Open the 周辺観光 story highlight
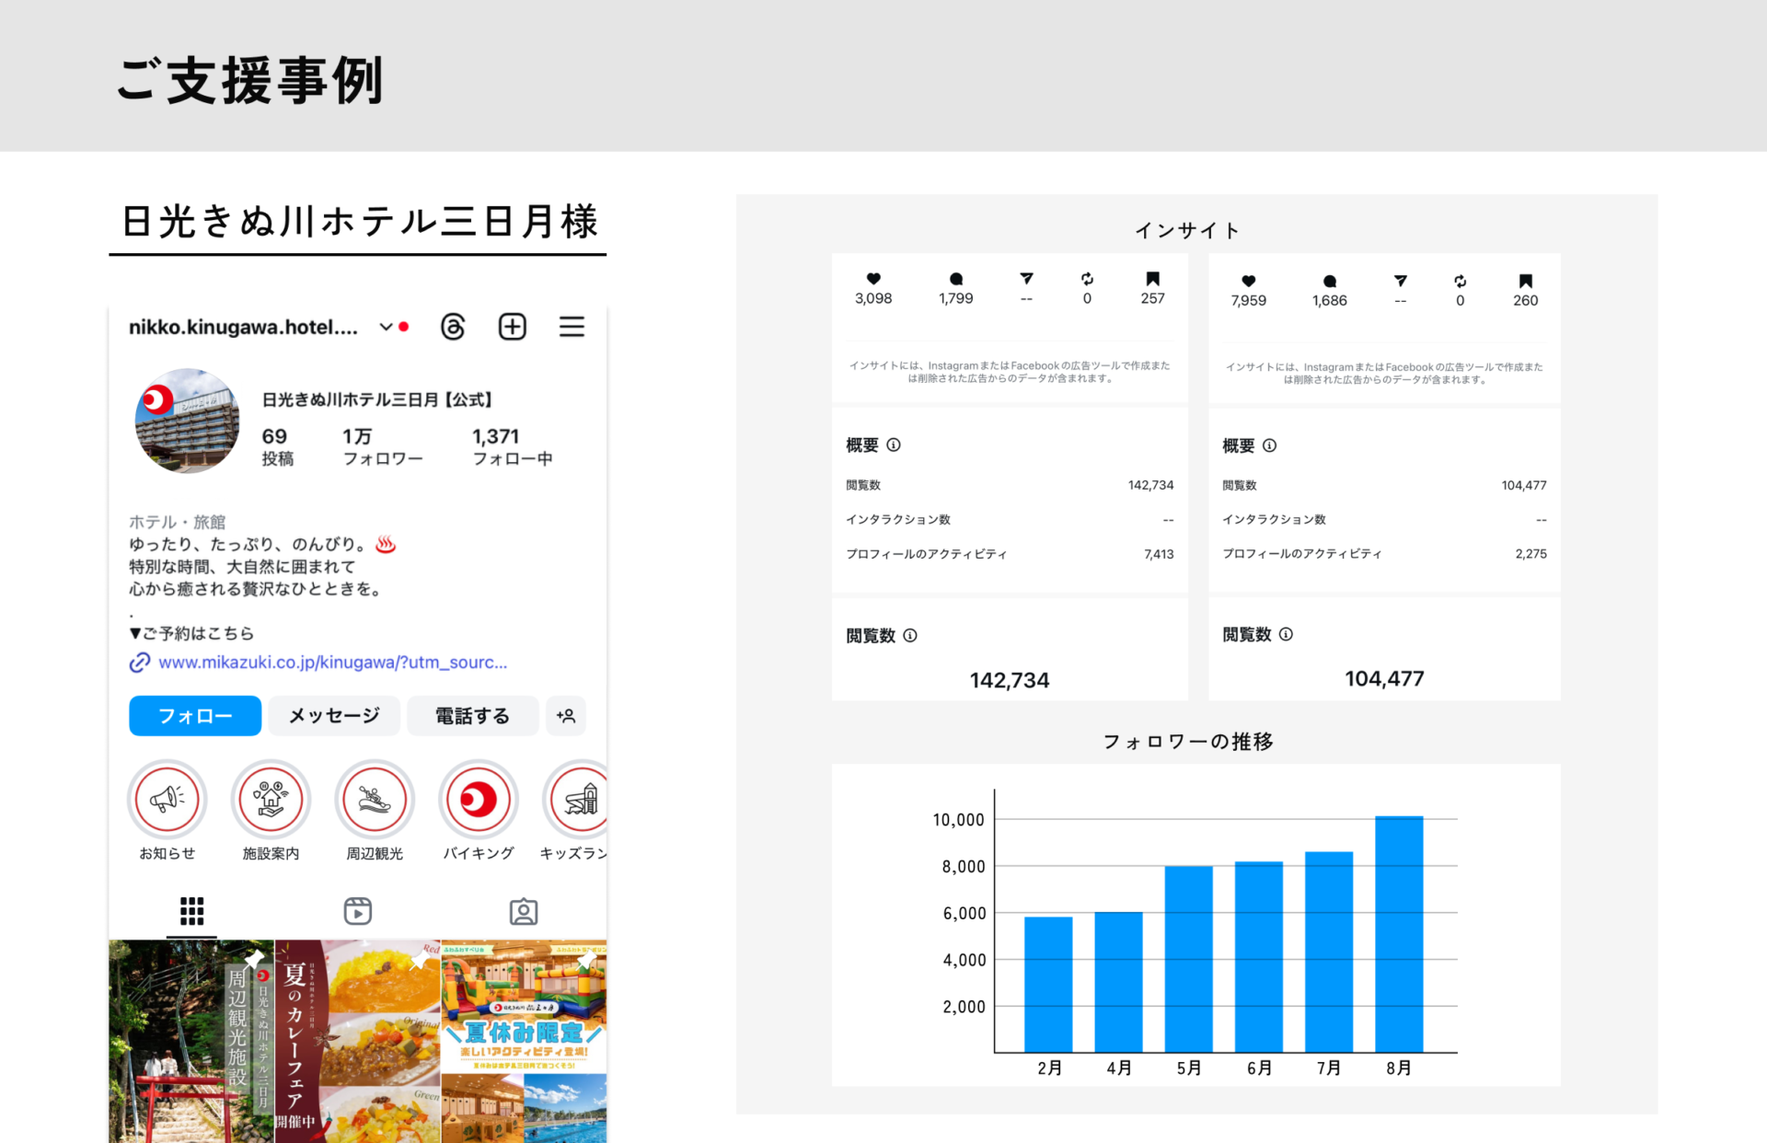 click(x=375, y=800)
